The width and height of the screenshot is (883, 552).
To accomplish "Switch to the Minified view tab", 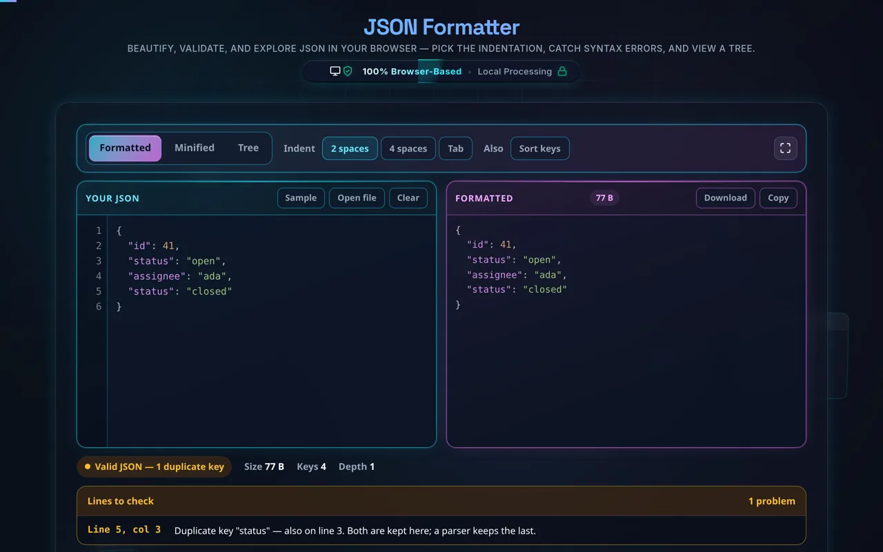I will tap(195, 148).
